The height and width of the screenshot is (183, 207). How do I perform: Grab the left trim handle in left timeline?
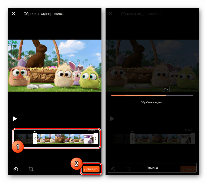click(x=35, y=139)
